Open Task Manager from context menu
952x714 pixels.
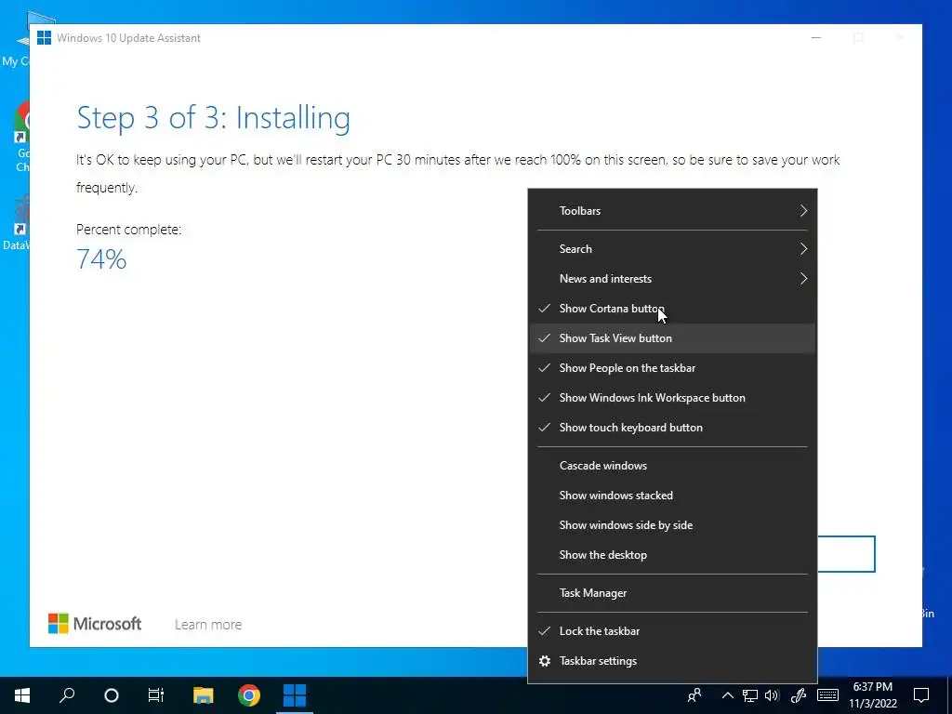(672, 593)
